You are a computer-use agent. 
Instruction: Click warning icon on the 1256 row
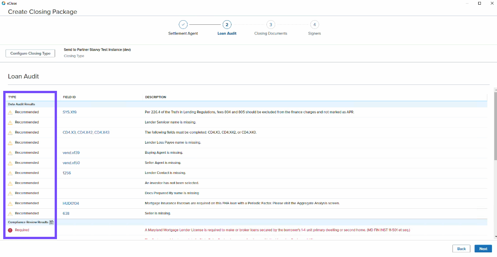click(10, 173)
